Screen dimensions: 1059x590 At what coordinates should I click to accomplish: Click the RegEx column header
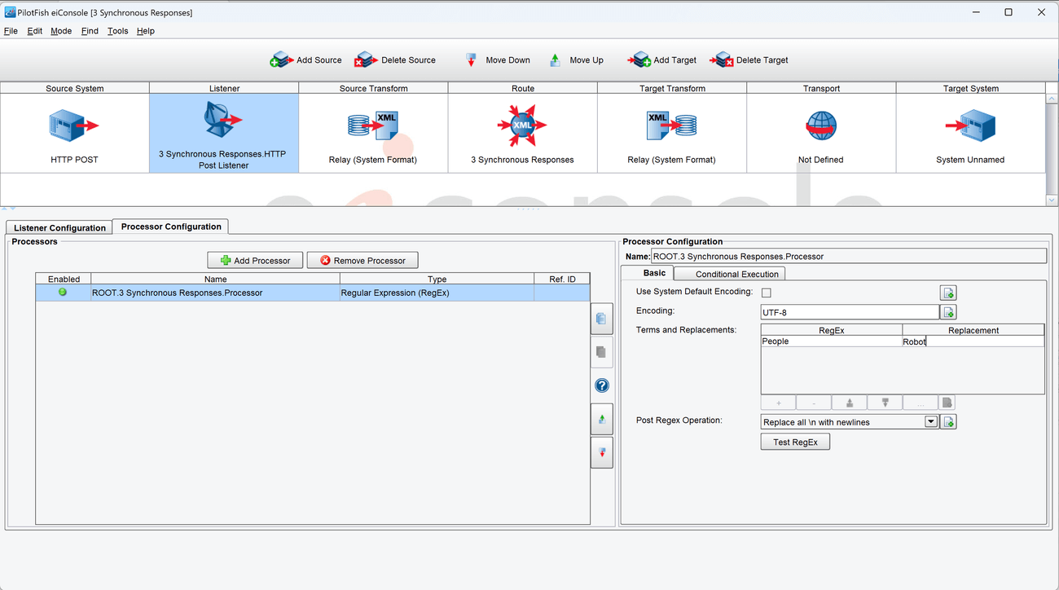[x=832, y=330]
